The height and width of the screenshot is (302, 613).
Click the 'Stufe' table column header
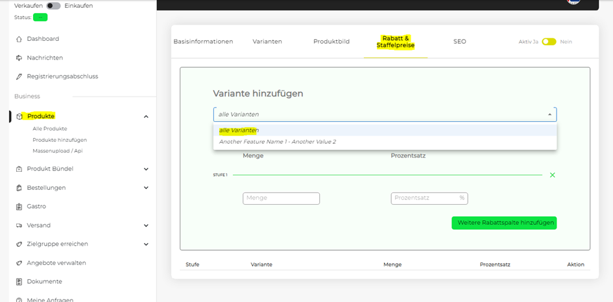[x=193, y=264]
